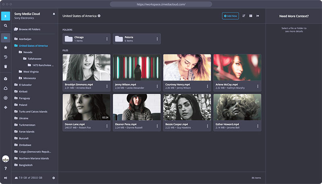Select West Virginia subfolder

click(29, 72)
